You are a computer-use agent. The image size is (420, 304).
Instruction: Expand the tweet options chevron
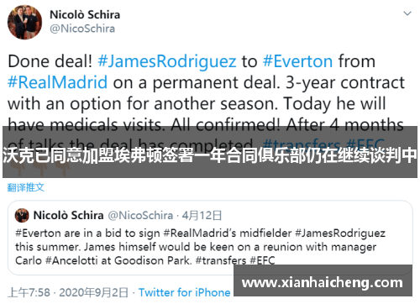407,13
